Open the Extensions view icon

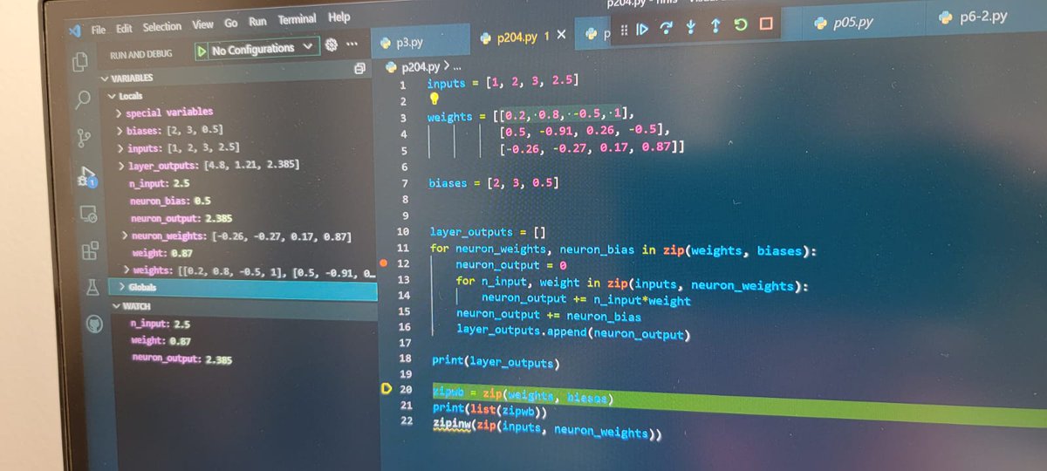click(90, 252)
